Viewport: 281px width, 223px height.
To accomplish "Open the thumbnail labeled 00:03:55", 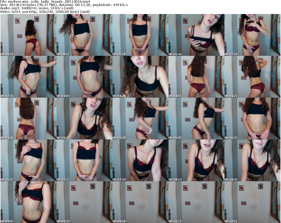I will [x=196, y=77].
